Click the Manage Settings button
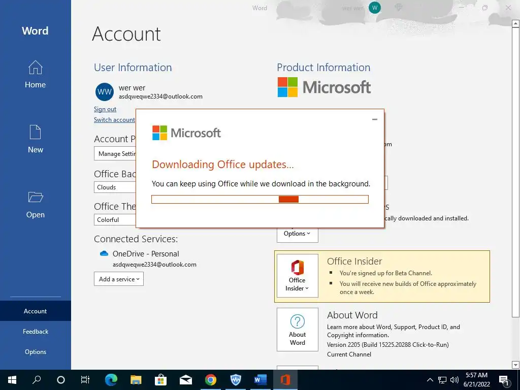 [115, 153]
